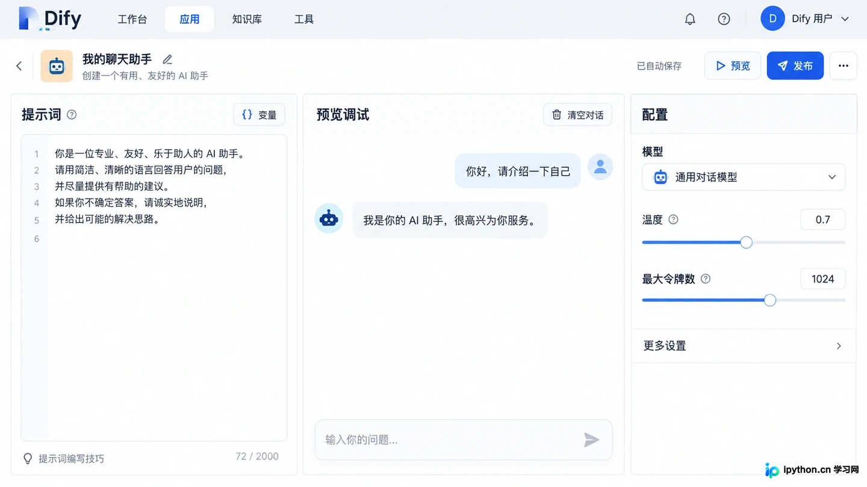
Task: Click the 预览 button
Action: [x=733, y=66]
